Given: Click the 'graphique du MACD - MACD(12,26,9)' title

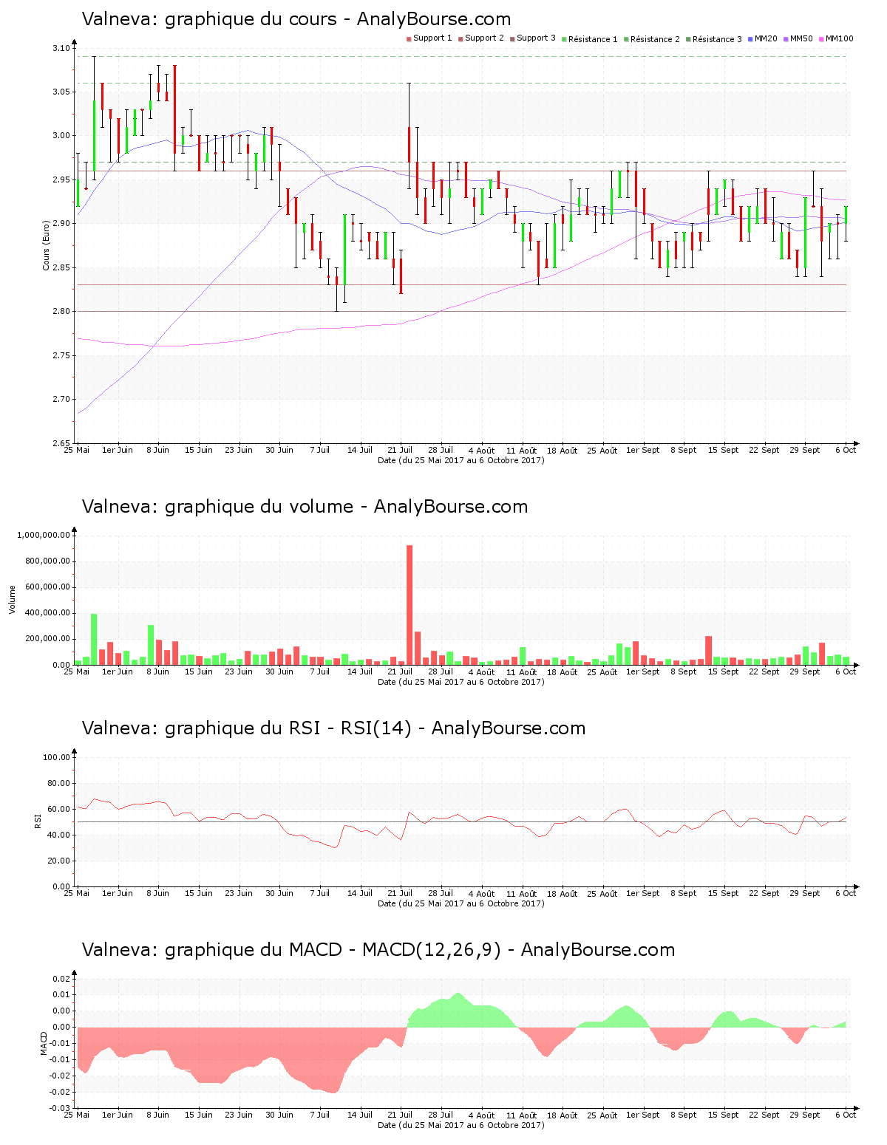Looking at the screenshot, I should (x=333, y=950).
